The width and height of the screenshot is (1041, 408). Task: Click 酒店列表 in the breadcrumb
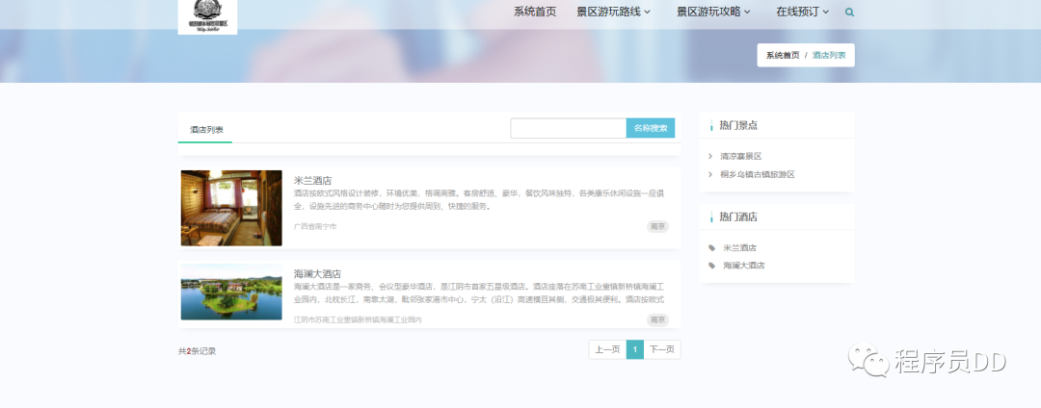click(829, 56)
